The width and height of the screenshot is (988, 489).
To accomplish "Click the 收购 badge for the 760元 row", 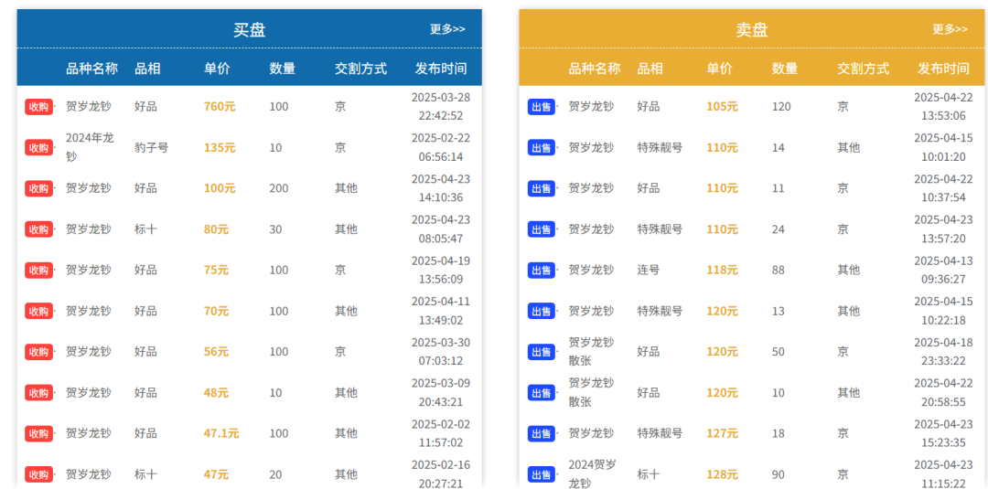I will coord(38,107).
